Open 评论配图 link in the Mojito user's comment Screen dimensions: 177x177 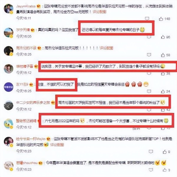pyautogui.click(x=57, y=145)
